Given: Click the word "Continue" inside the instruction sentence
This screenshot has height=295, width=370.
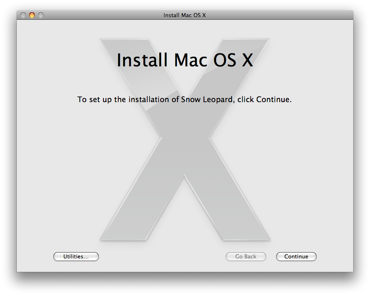Looking at the screenshot, I should [272, 100].
